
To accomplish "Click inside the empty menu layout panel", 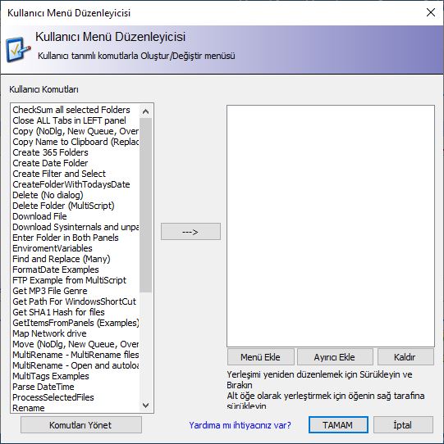I will (331, 226).
